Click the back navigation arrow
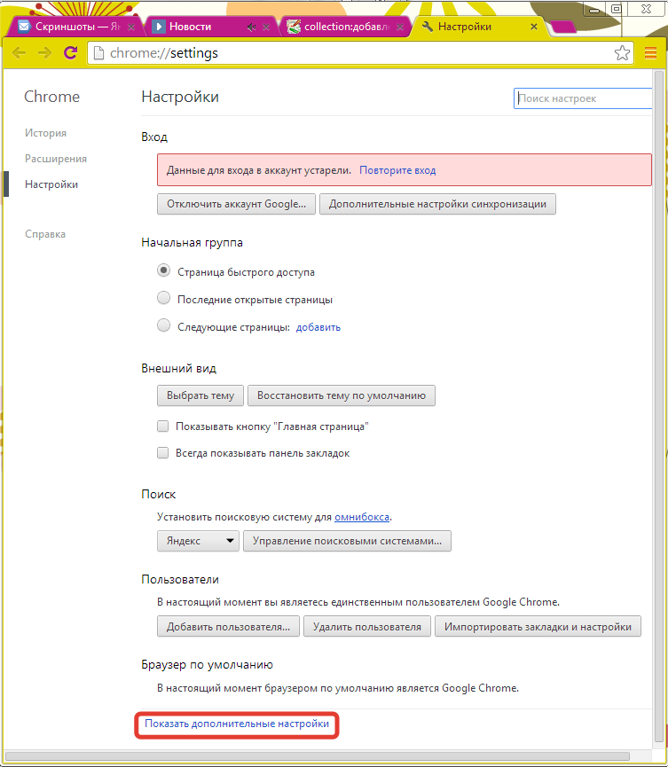The width and height of the screenshot is (668, 767). click(20, 53)
